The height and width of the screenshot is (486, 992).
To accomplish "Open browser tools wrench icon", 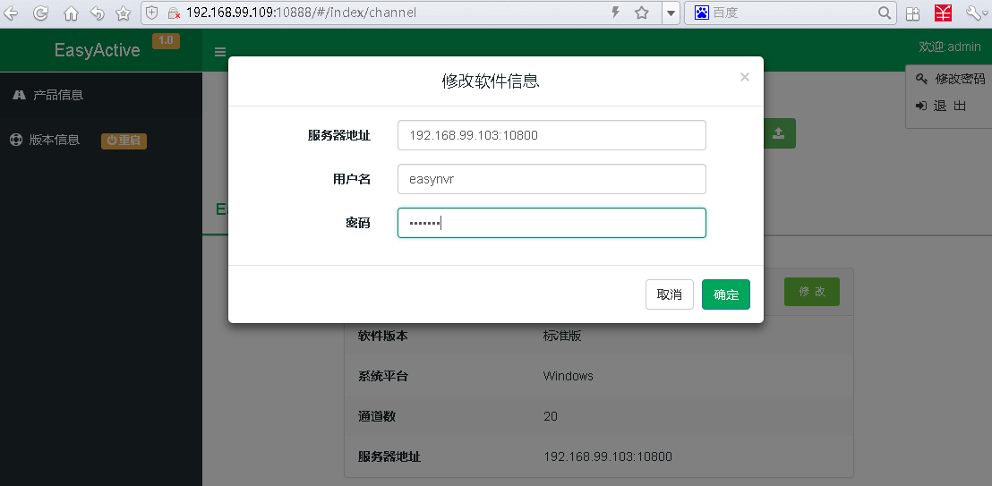I will (973, 13).
